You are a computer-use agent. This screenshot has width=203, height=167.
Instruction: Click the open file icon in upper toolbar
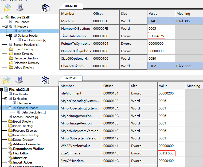(7, 8)
